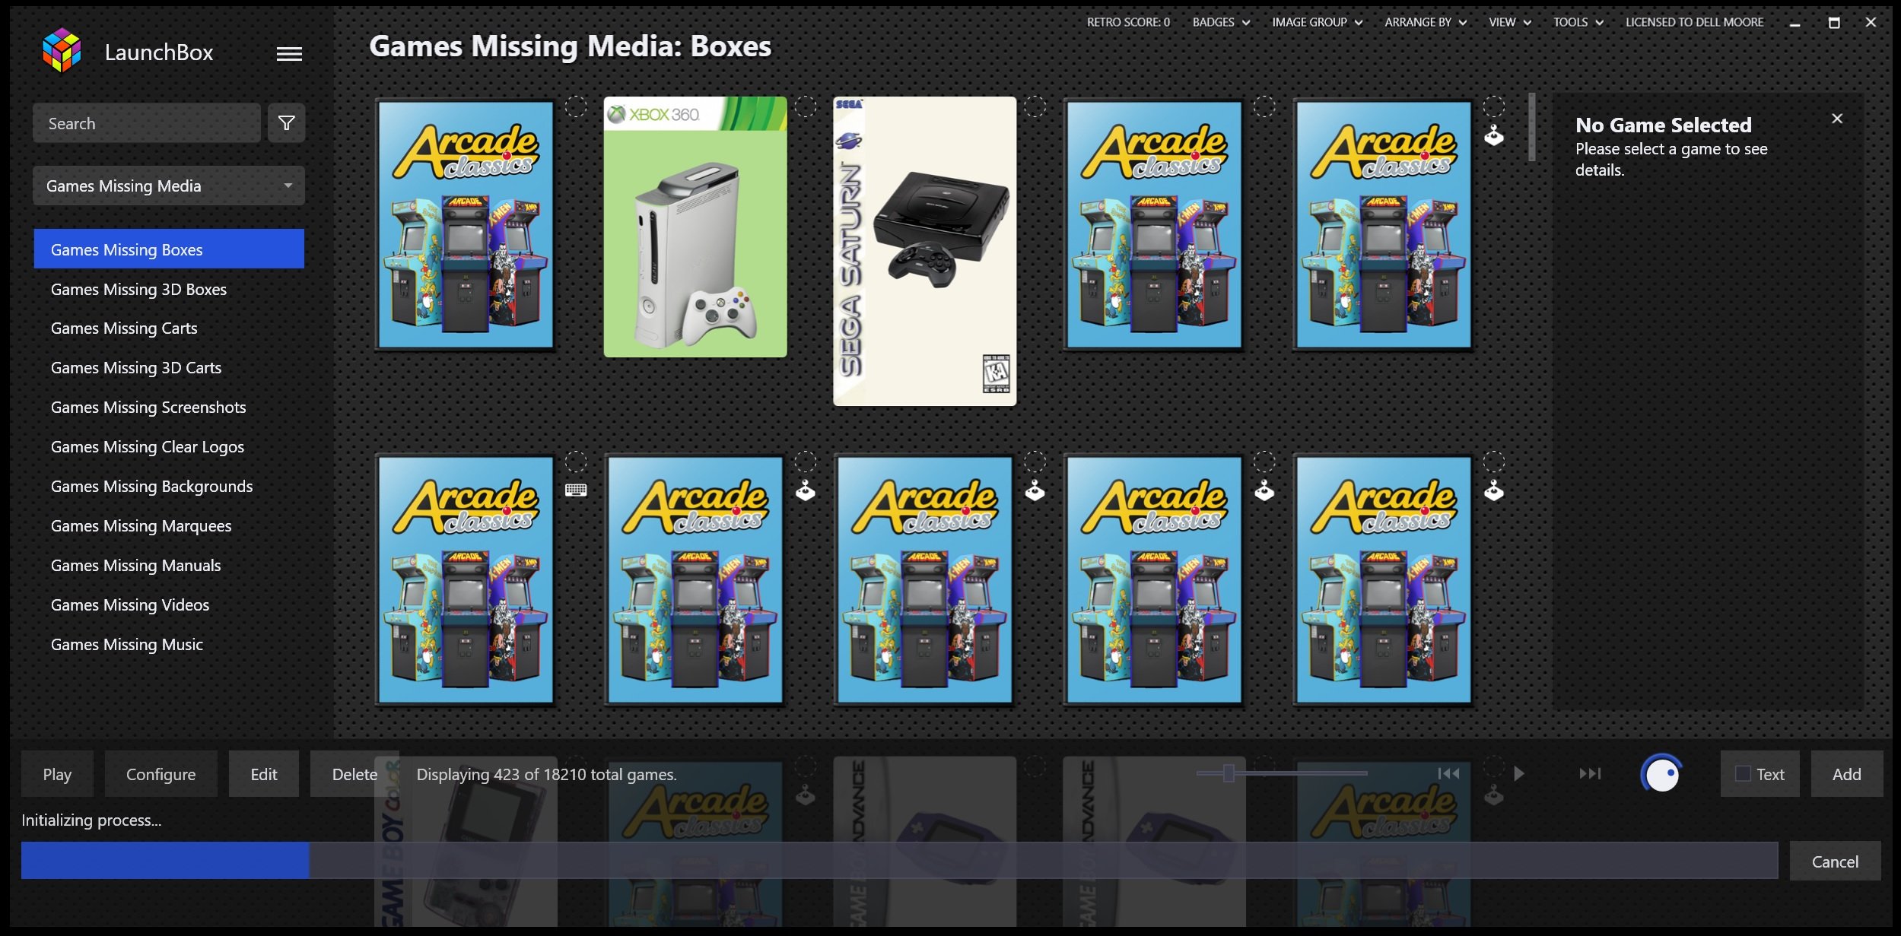This screenshot has height=936, width=1901.
Task: Select Games Missing Screenshots
Action: [169, 408]
